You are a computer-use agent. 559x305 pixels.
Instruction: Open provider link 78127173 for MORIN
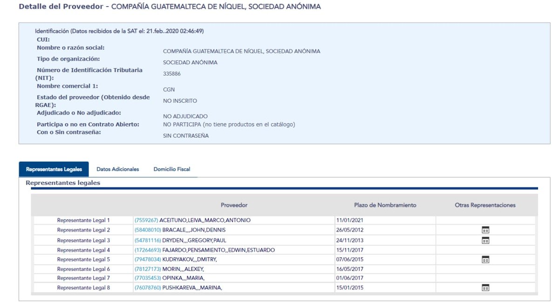148,269
